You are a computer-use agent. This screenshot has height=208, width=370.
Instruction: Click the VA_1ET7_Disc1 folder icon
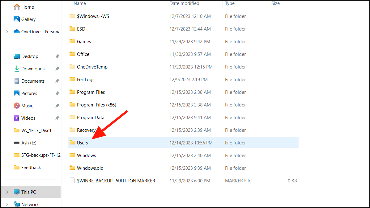17,130
